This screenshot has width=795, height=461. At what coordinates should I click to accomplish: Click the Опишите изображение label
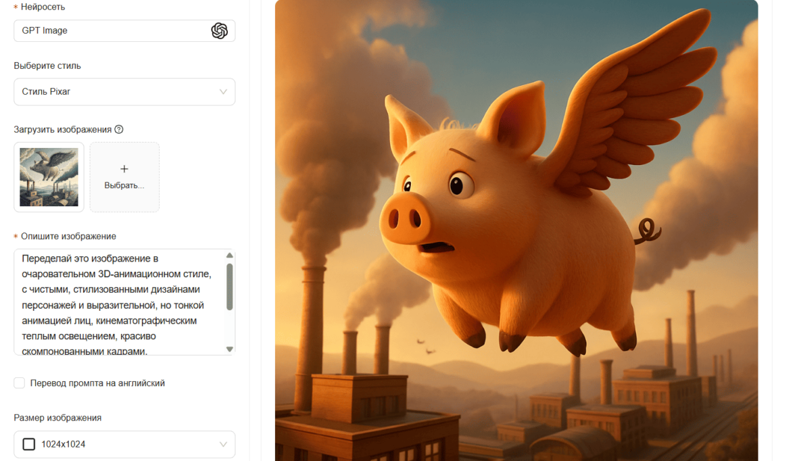pyautogui.click(x=68, y=237)
